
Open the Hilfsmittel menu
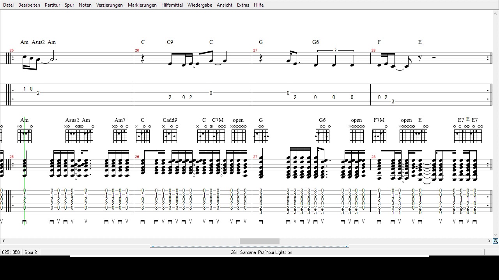pos(172,5)
